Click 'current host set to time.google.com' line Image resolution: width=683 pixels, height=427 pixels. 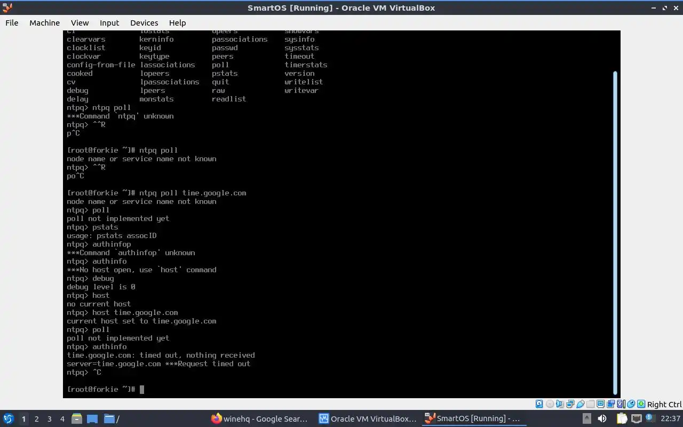141,321
